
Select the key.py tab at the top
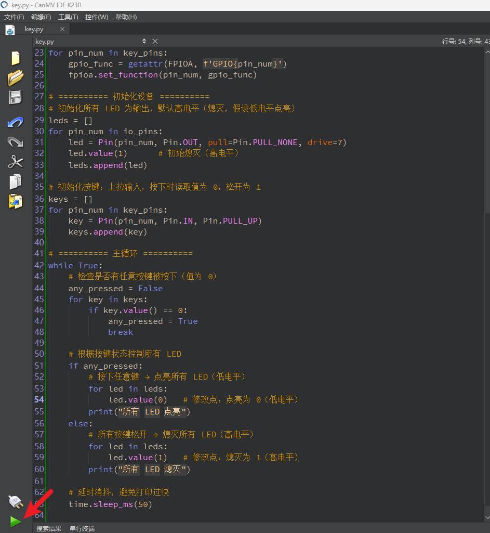(x=34, y=29)
